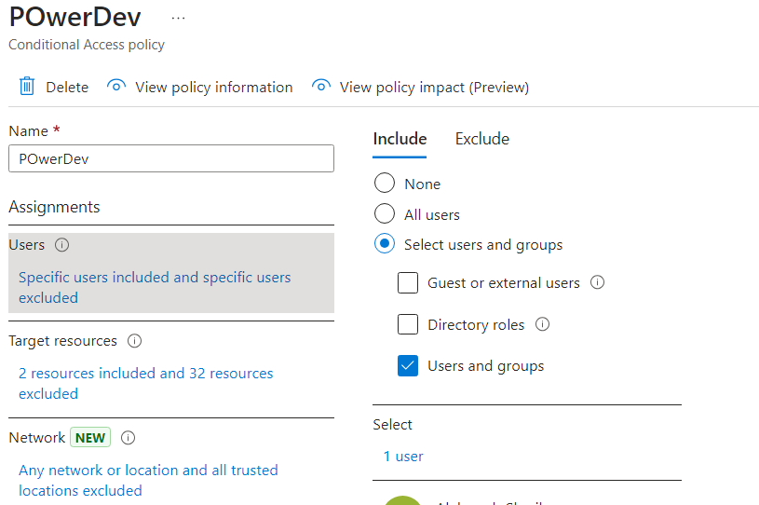Image resolution: width=759 pixels, height=505 pixels.
Task: Click the Directory roles info icon
Action: (543, 324)
